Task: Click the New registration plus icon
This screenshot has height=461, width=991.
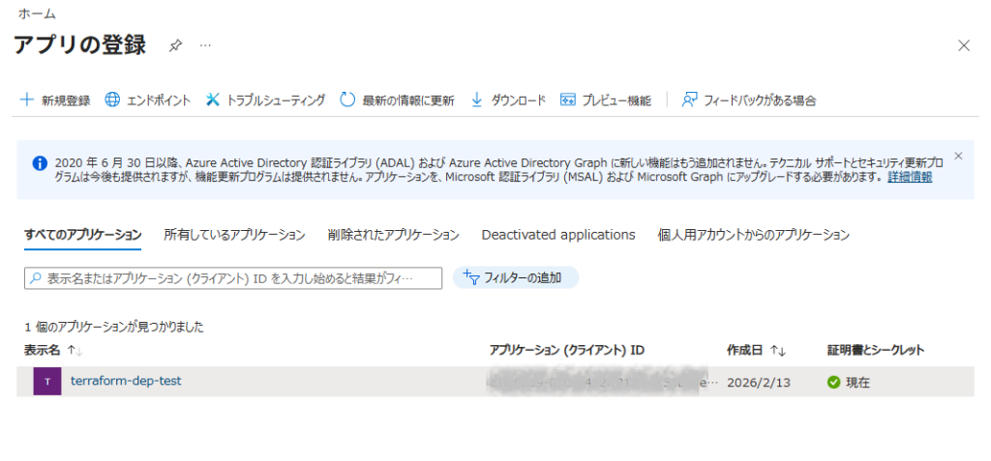Action: click(x=27, y=100)
